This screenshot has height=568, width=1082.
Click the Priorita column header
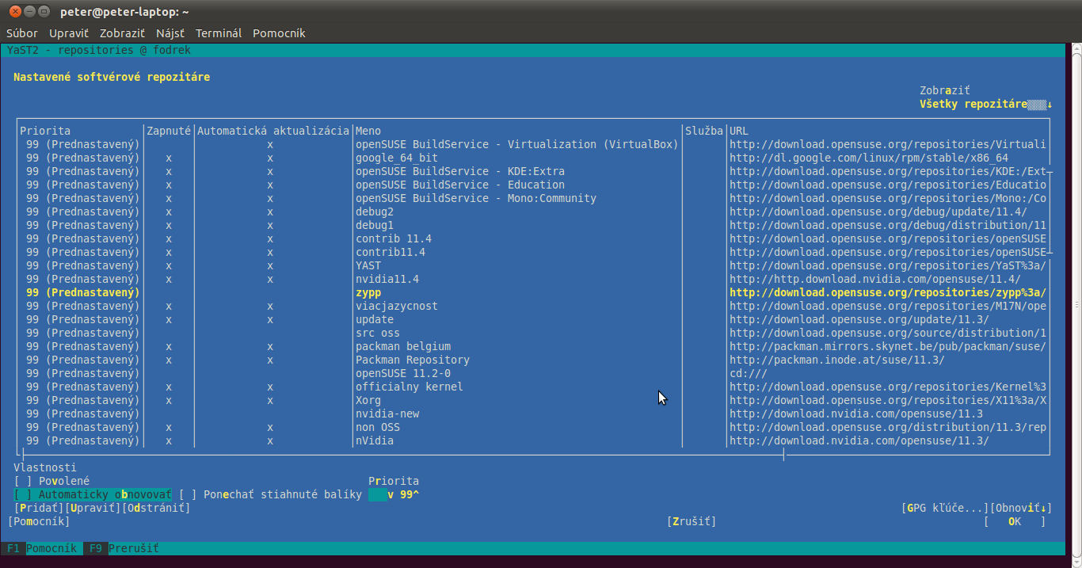click(x=45, y=131)
